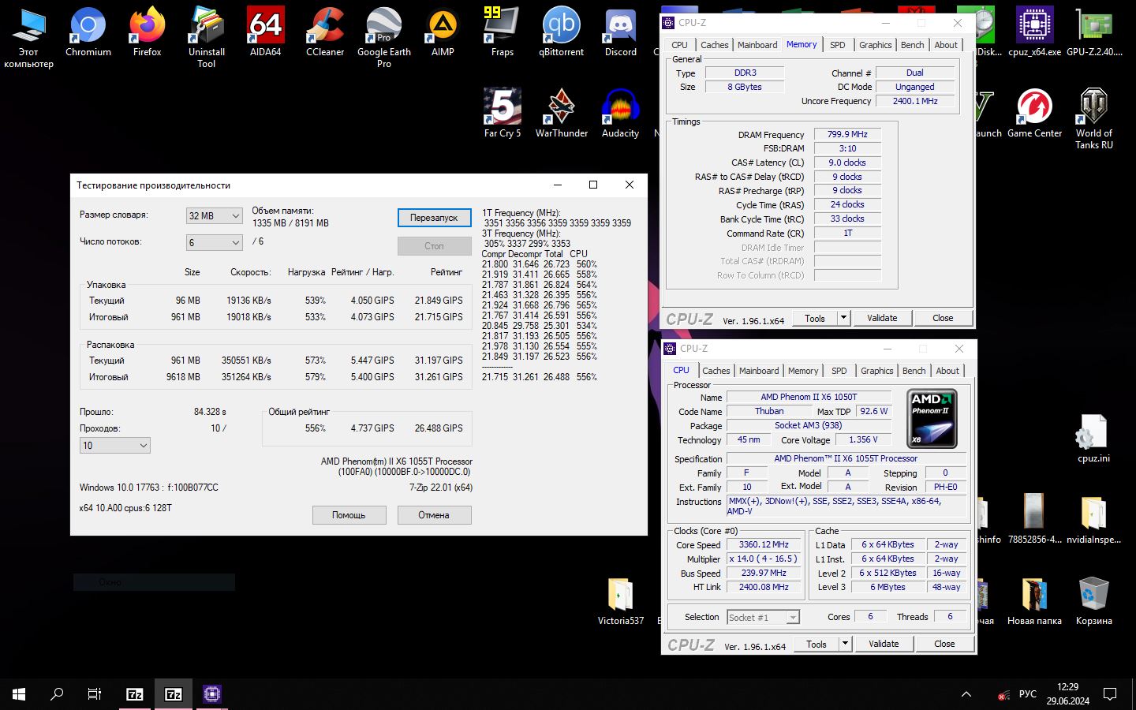This screenshot has height=710, width=1136.
Task: Open the Chromium desktop shortcut
Action: click(x=88, y=32)
